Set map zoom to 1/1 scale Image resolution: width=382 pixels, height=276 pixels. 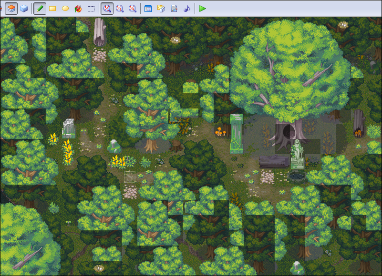107,9
